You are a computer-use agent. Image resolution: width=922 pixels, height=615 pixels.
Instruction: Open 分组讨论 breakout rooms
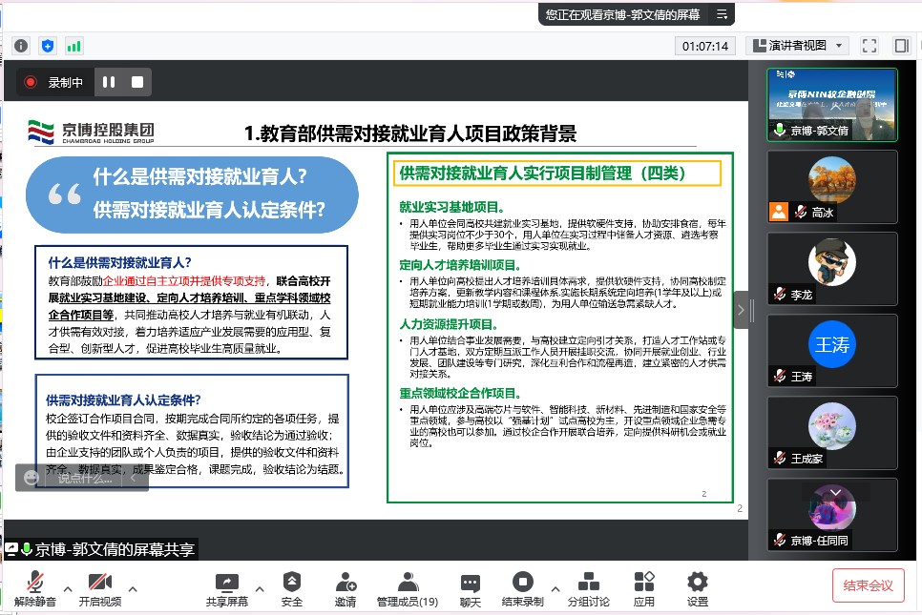(x=589, y=588)
